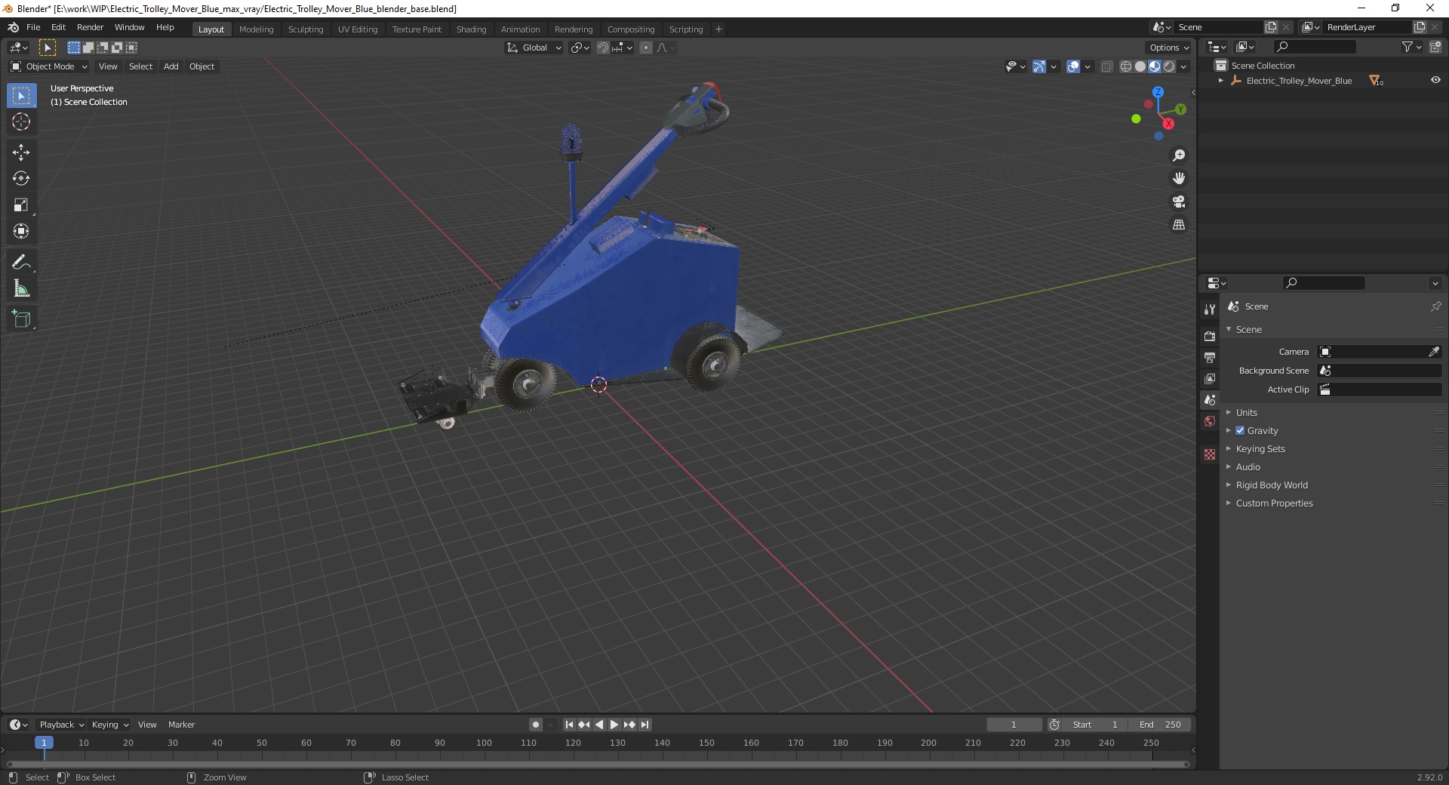This screenshot has height=785, width=1449.
Task: Pin the Scene properties panel
Action: (1435, 306)
